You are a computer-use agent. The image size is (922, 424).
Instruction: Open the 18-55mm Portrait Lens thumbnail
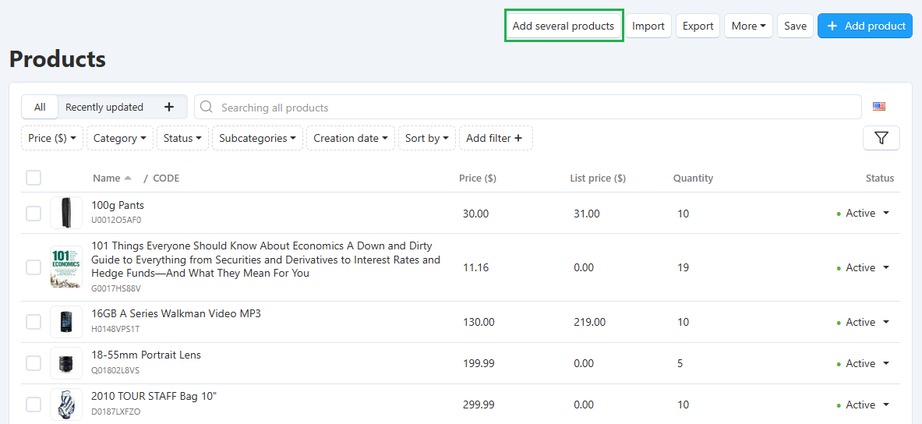coord(65,363)
